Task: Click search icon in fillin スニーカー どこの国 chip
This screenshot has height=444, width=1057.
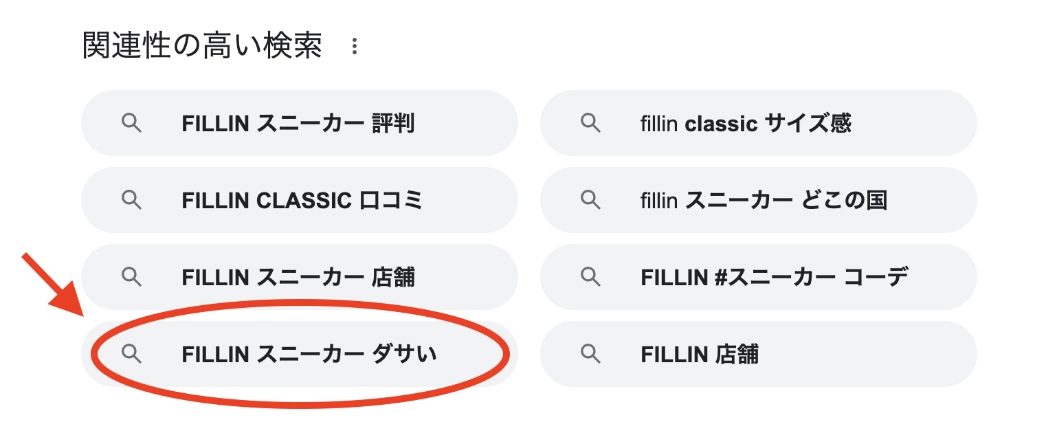Action: (x=590, y=200)
